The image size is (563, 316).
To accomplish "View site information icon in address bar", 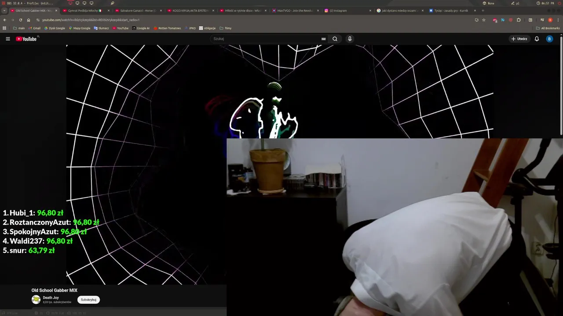I will (x=38, y=20).
